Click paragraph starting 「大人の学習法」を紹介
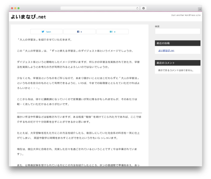211x179 pixels. 44,40
